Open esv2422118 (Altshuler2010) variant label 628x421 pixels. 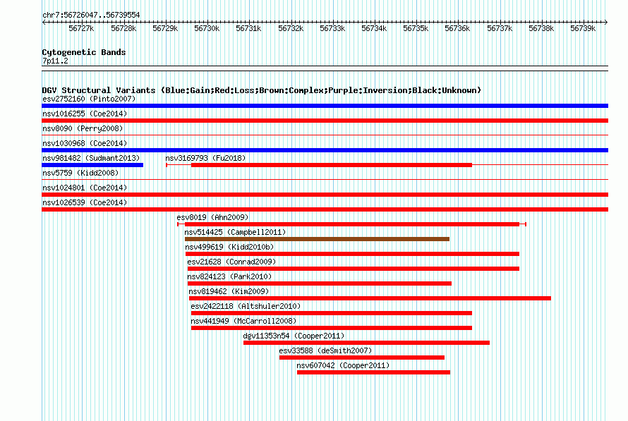pyautogui.click(x=246, y=306)
